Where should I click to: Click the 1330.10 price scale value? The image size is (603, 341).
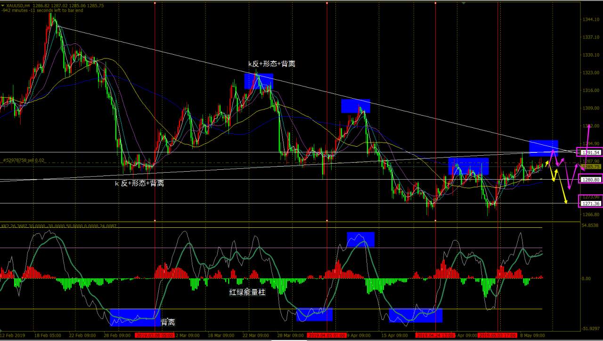(x=591, y=55)
